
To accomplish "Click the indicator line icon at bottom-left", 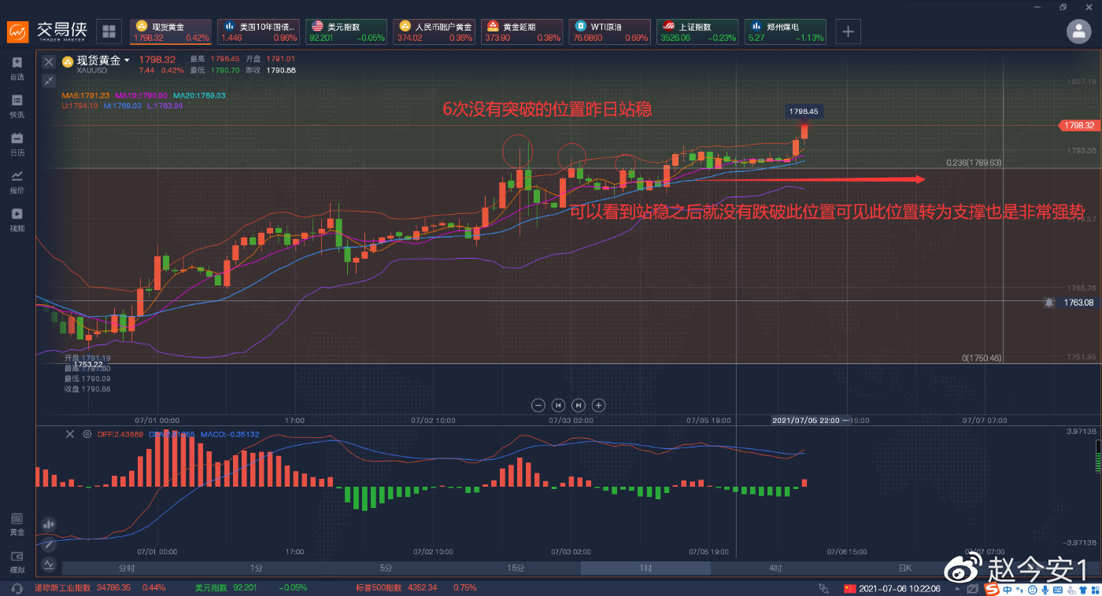I will tap(49, 564).
